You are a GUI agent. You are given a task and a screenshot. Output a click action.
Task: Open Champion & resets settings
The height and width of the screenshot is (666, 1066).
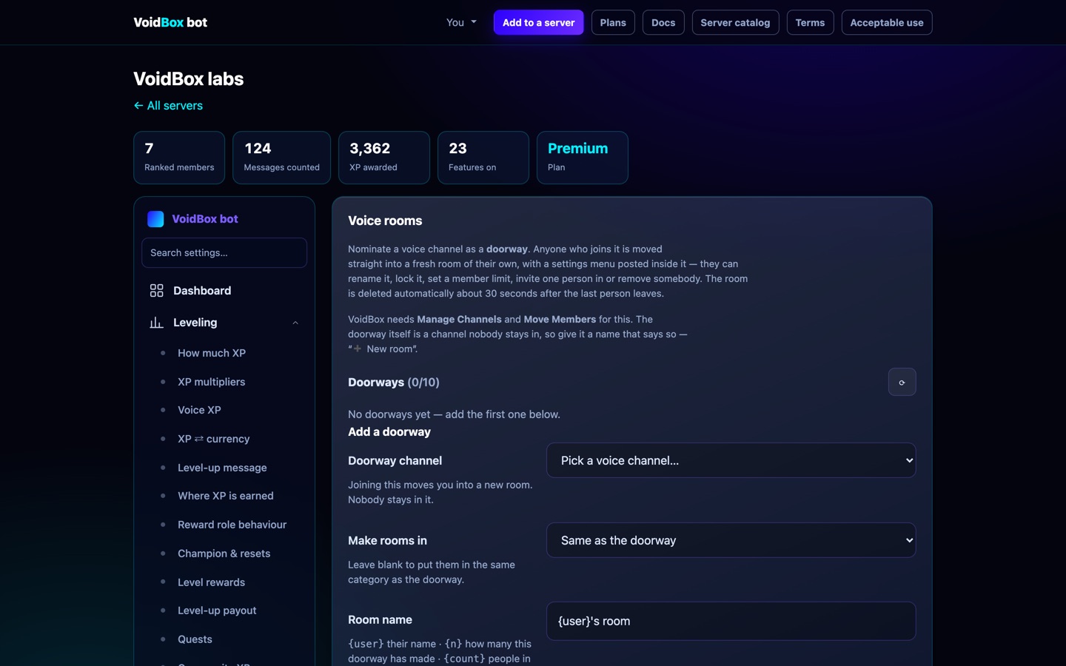coord(224,554)
